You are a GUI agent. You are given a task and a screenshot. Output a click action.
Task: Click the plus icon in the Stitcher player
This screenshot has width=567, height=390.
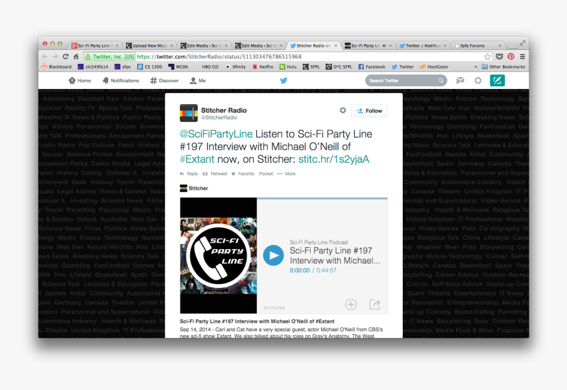(351, 304)
